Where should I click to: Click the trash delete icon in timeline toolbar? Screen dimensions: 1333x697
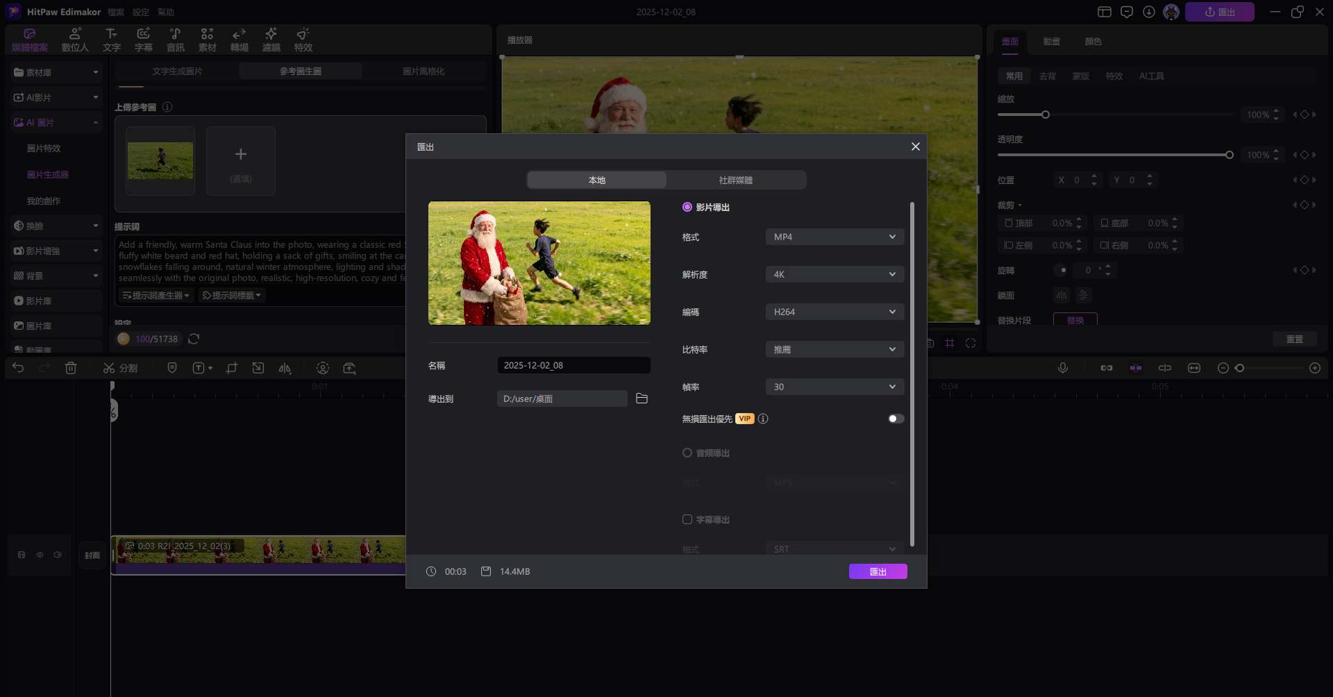(71, 368)
